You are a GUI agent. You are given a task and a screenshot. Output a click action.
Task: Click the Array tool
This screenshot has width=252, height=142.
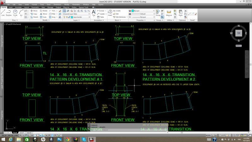coord(52,17)
